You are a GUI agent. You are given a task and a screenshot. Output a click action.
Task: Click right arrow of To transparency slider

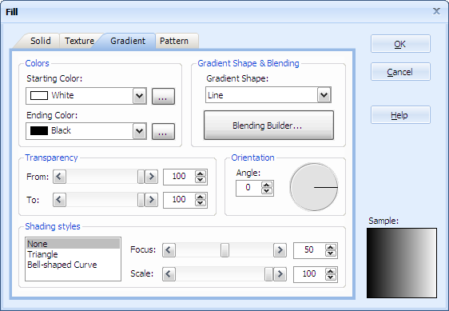pos(151,200)
